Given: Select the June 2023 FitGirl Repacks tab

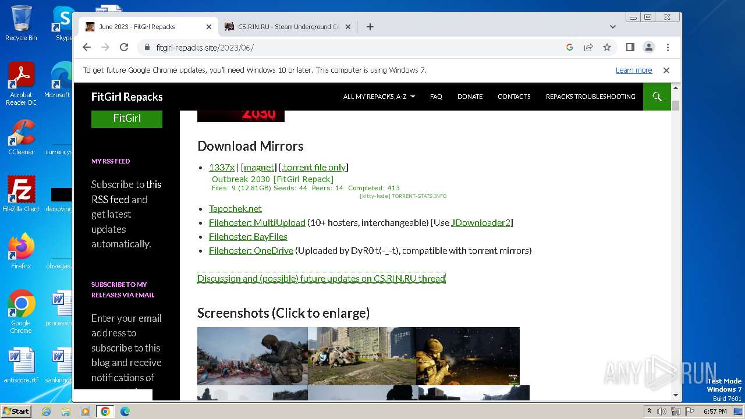Looking at the screenshot, I should coord(148,27).
